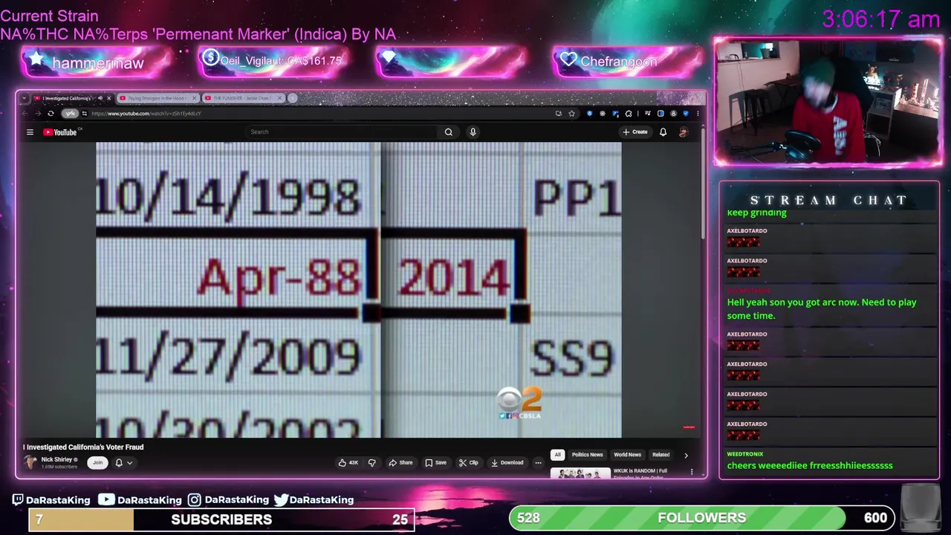Start voice search with the microphone icon
Image resolution: width=951 pixels, height=535 pixels.
(x=473, y=132)
